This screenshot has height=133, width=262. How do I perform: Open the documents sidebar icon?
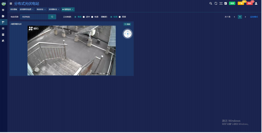pyautogui.click(x=3, y=16)
